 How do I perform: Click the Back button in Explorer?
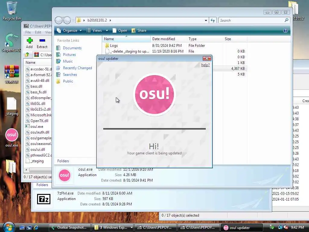click(59, 20)
